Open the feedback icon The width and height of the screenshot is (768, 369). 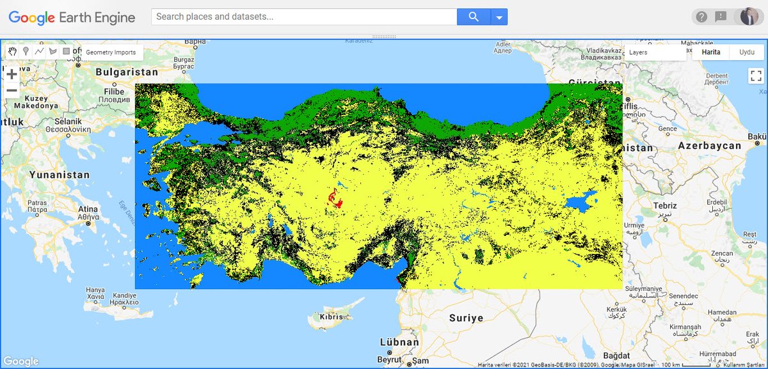point(721,17)
